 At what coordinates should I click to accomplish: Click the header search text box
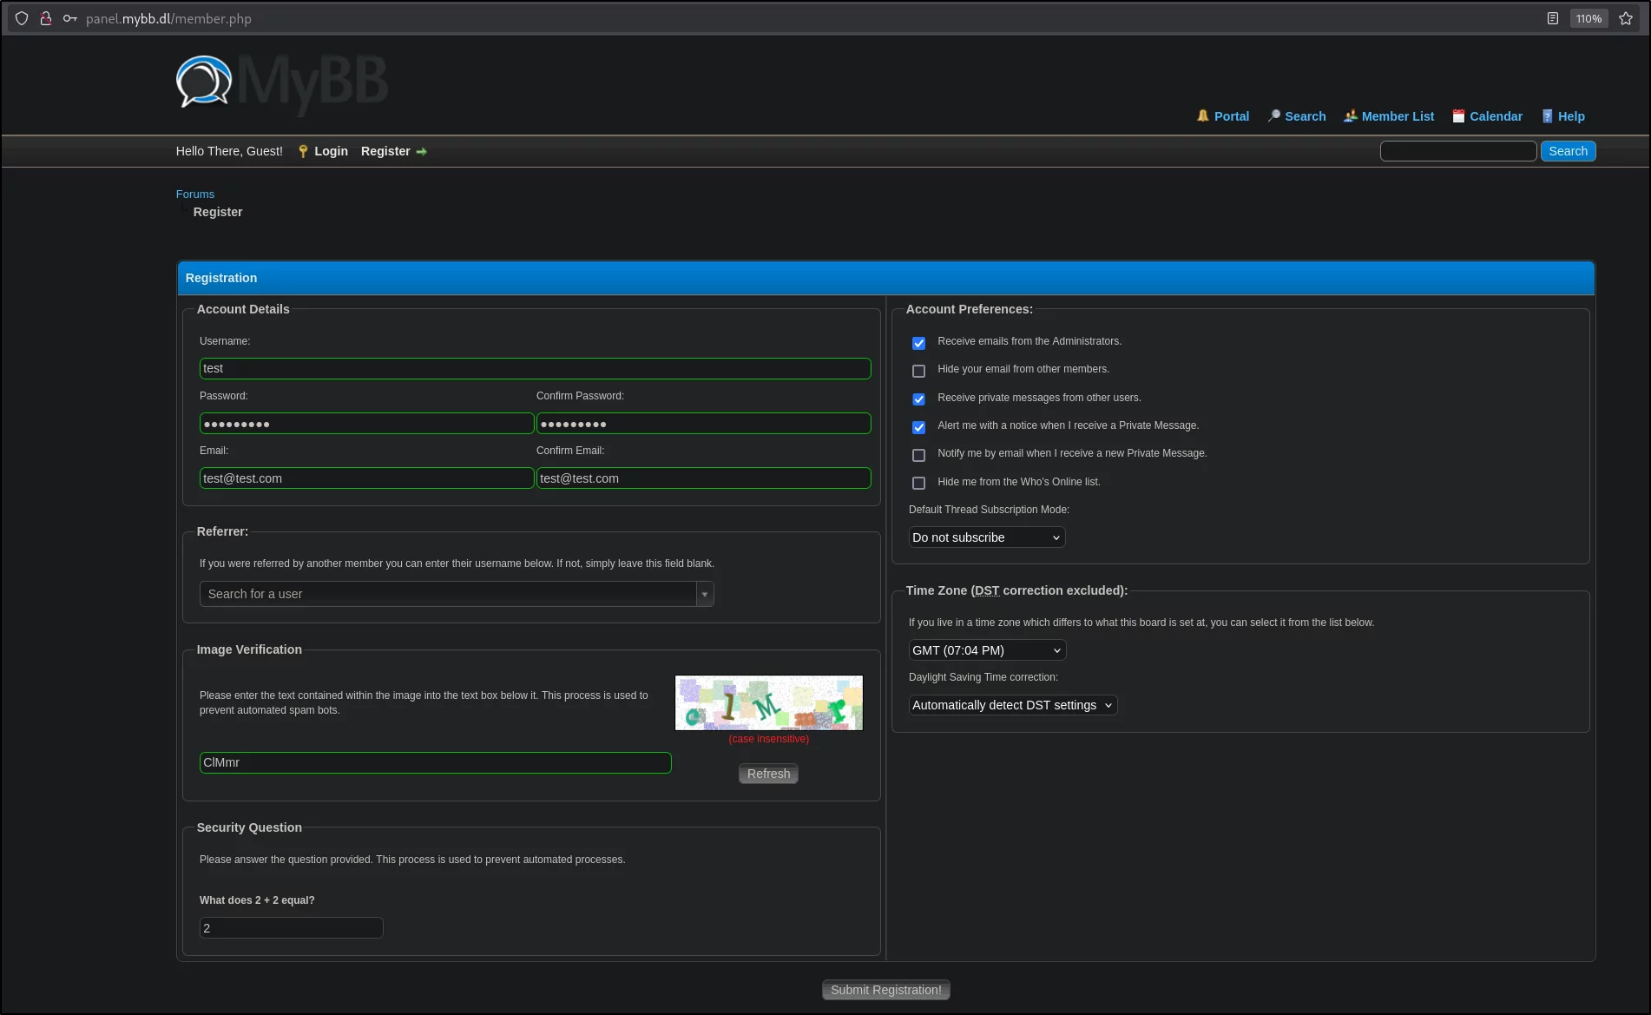pos(1458,151)
